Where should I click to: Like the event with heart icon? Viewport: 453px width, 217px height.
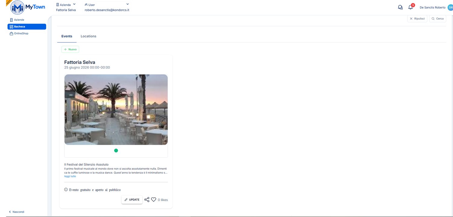tap(154, 200)
